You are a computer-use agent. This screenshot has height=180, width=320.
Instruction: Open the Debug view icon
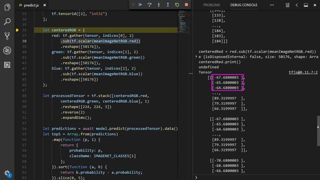click(x=7, y=50)
